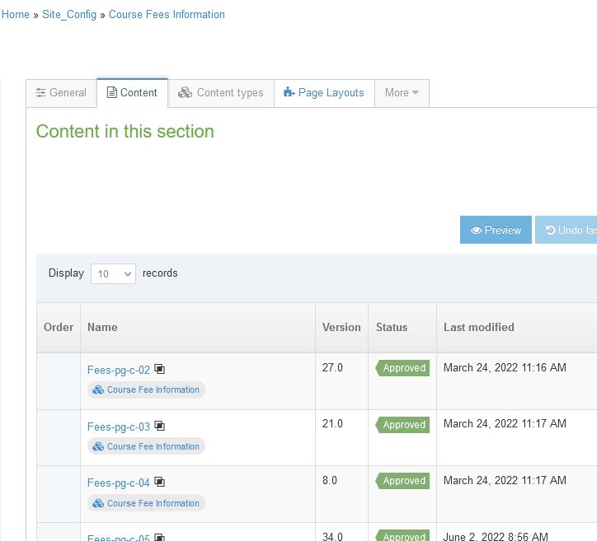This screenshot has height=541, width=597.
Task: Open the Fees-pg-c-02 content item
Action: [x=119, y=370]
